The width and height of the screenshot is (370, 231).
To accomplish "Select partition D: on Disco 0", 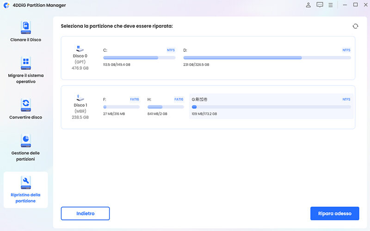I will tap(267, 57).
